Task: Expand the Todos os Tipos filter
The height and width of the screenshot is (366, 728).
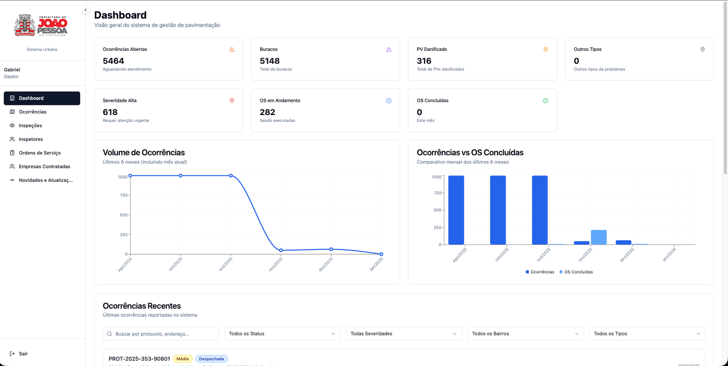Action: click(647, 334)
